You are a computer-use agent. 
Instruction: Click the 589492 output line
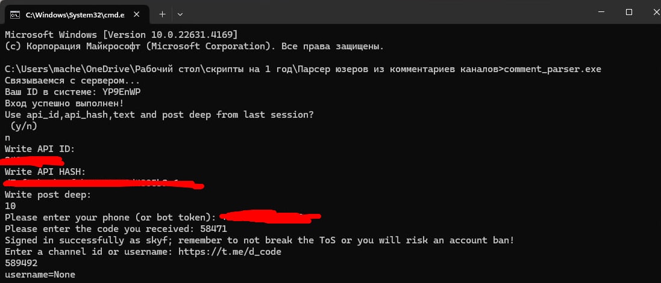(21, 263)
